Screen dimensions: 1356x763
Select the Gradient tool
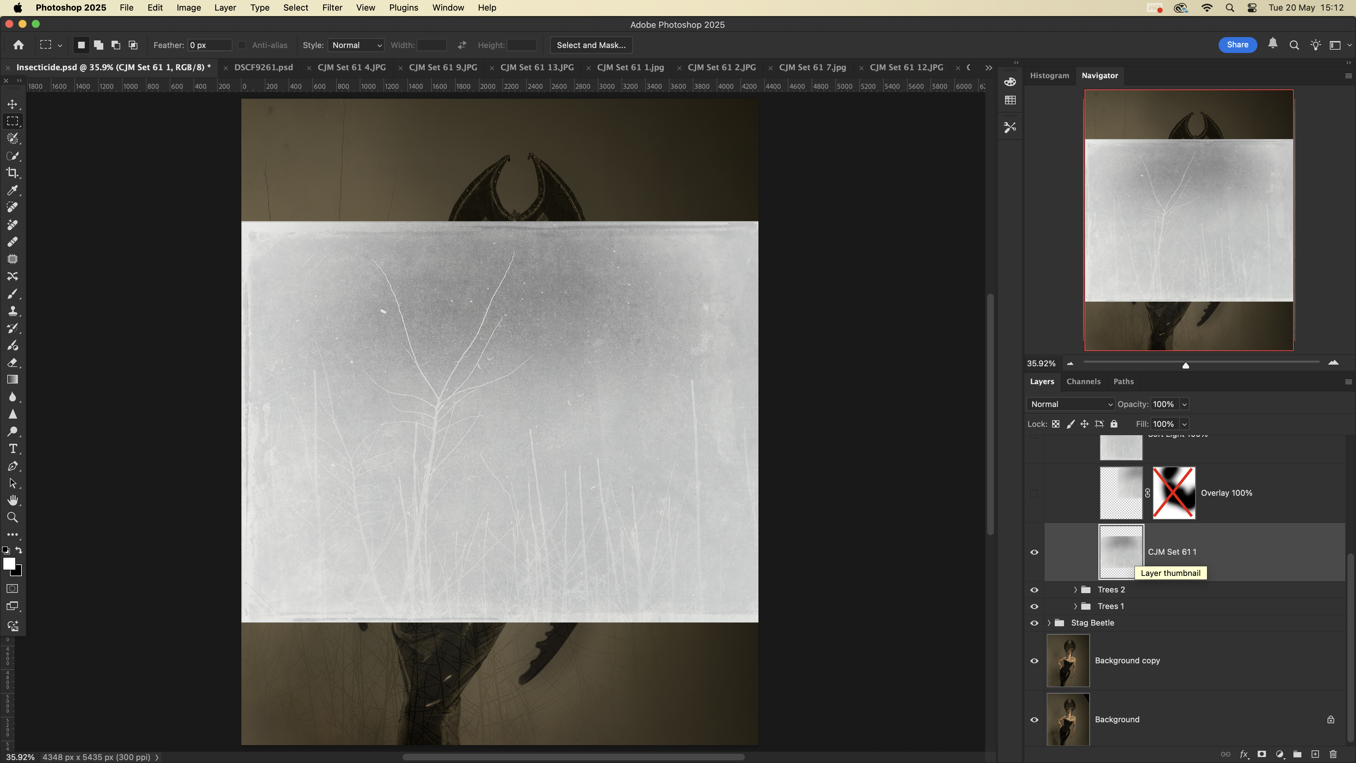pyautogui.click(x=13, y=380)
